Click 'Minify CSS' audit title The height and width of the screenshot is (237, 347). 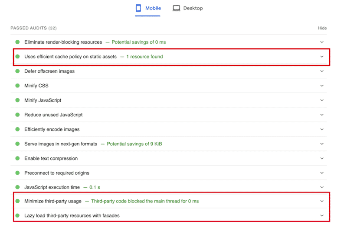pos(36,86)
